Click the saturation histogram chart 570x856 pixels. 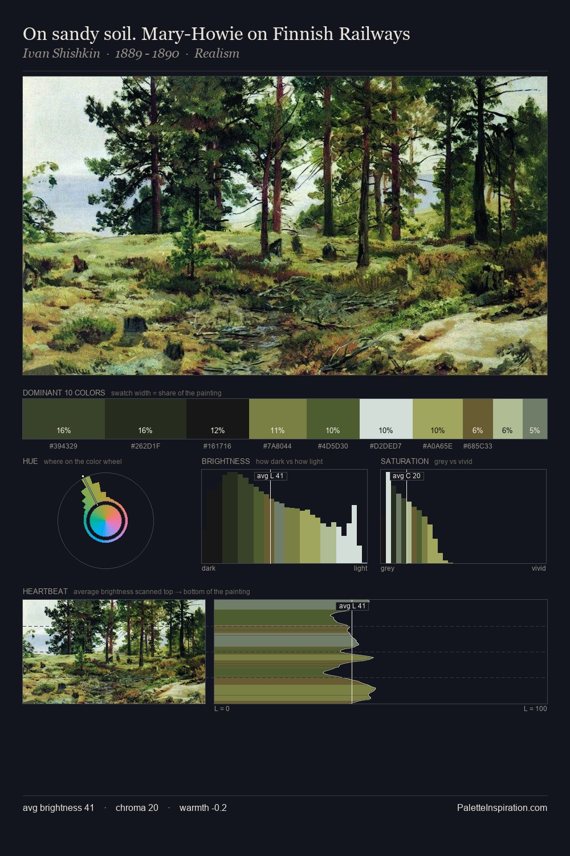463,516
